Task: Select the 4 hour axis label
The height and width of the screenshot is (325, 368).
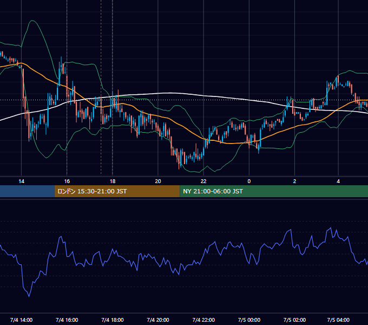Action: point(338,181)
